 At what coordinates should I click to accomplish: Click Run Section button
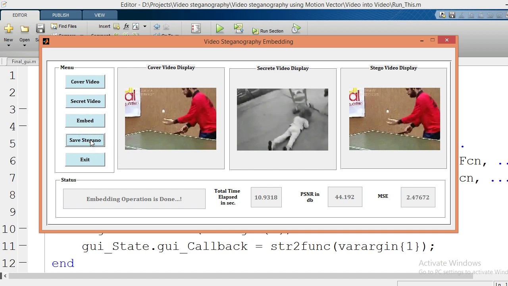(x=268, y=31)
